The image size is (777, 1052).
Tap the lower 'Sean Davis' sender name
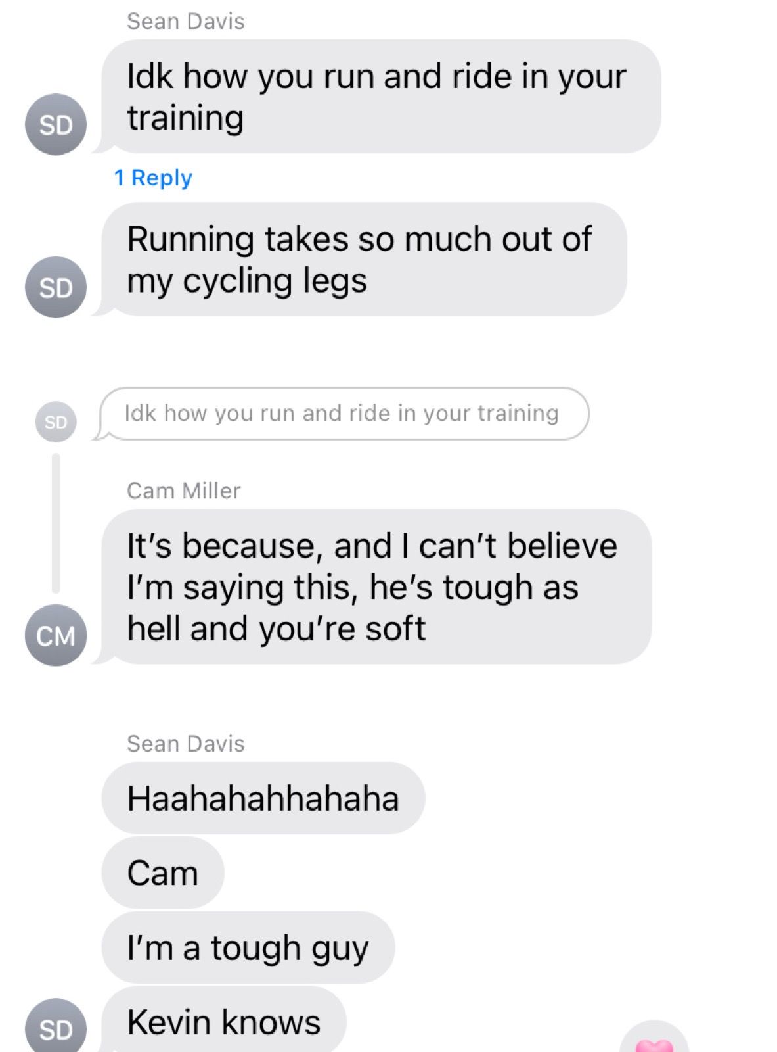click(x=186, y=744)
